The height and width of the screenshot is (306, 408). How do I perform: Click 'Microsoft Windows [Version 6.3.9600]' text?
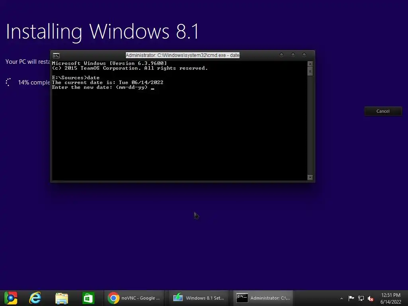tap(109, 63)
